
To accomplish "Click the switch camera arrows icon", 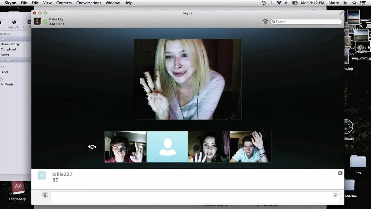I will coord(92,147).
